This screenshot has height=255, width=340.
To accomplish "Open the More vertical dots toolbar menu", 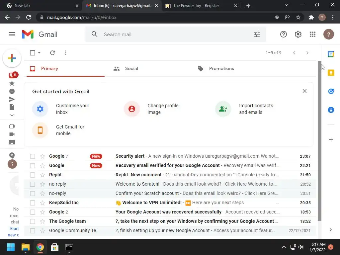I will click(x=66, y=53).
